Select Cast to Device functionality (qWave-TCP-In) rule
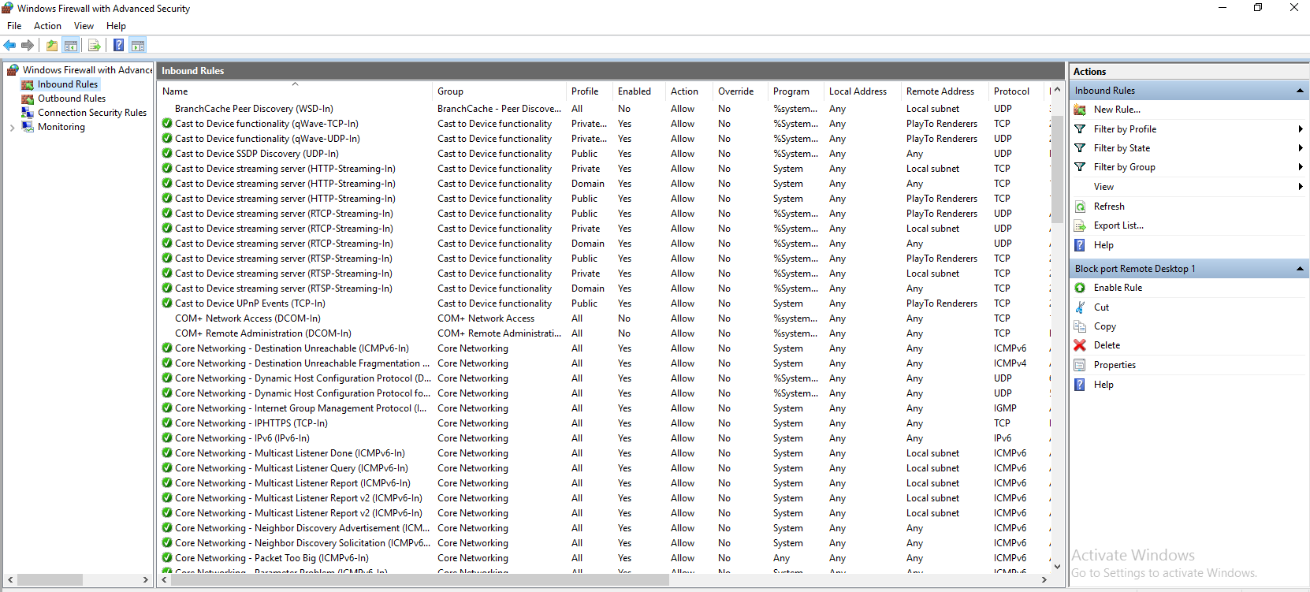This screenshot has height=592, width=1310. (x=266, y=124)
